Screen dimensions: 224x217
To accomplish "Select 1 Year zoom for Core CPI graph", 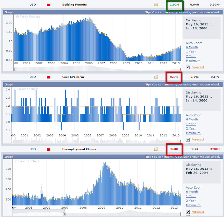I will [191, 124].
